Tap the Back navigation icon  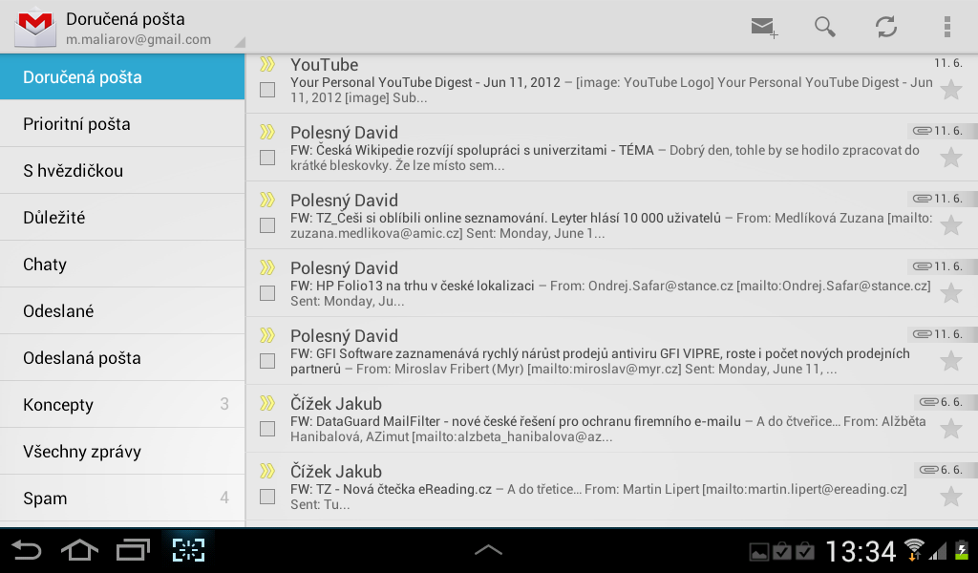point(26,549)
